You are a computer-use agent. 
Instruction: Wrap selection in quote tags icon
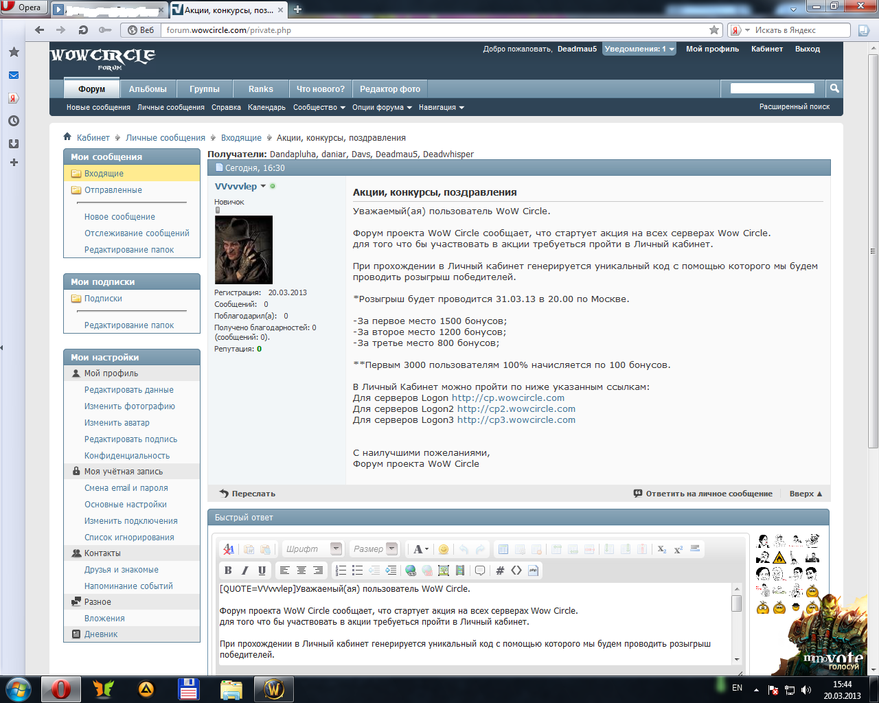tap(480, 571)
